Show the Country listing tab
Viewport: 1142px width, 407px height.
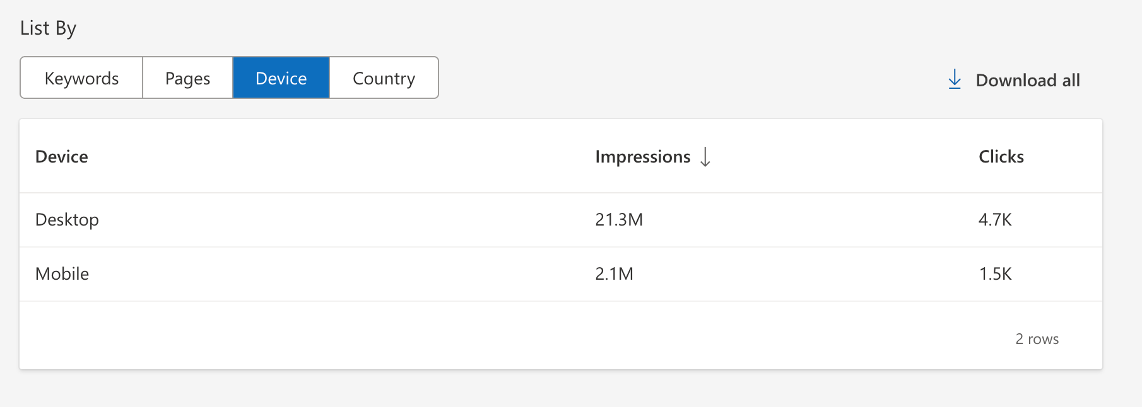384,78
